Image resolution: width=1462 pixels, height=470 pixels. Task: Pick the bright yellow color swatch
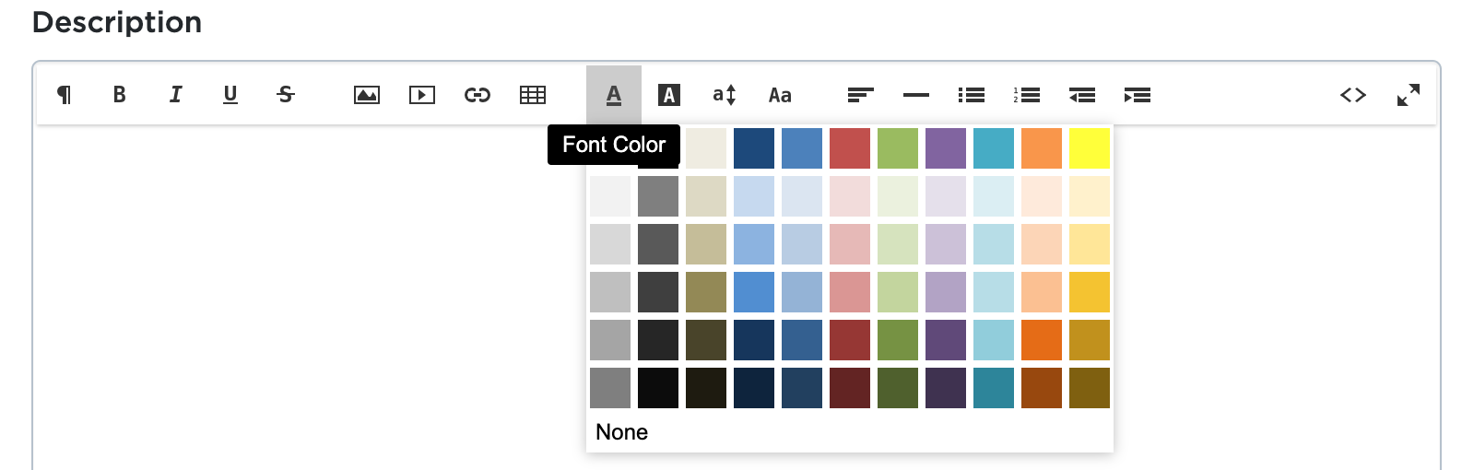[1090, 148]
